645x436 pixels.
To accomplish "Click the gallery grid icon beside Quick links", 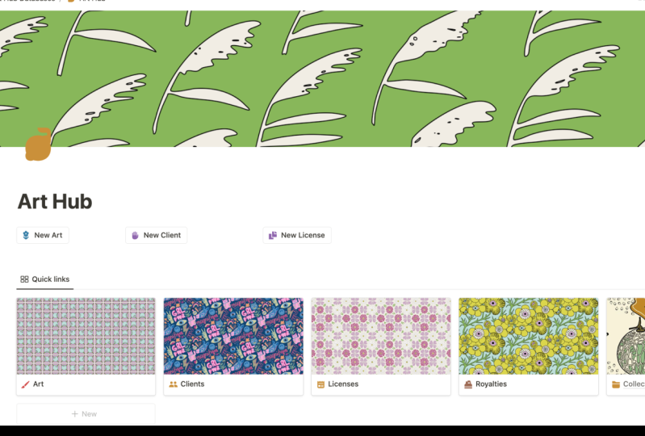I will (24, 279).
